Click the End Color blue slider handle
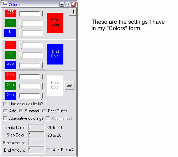 [x=41, y=66]
